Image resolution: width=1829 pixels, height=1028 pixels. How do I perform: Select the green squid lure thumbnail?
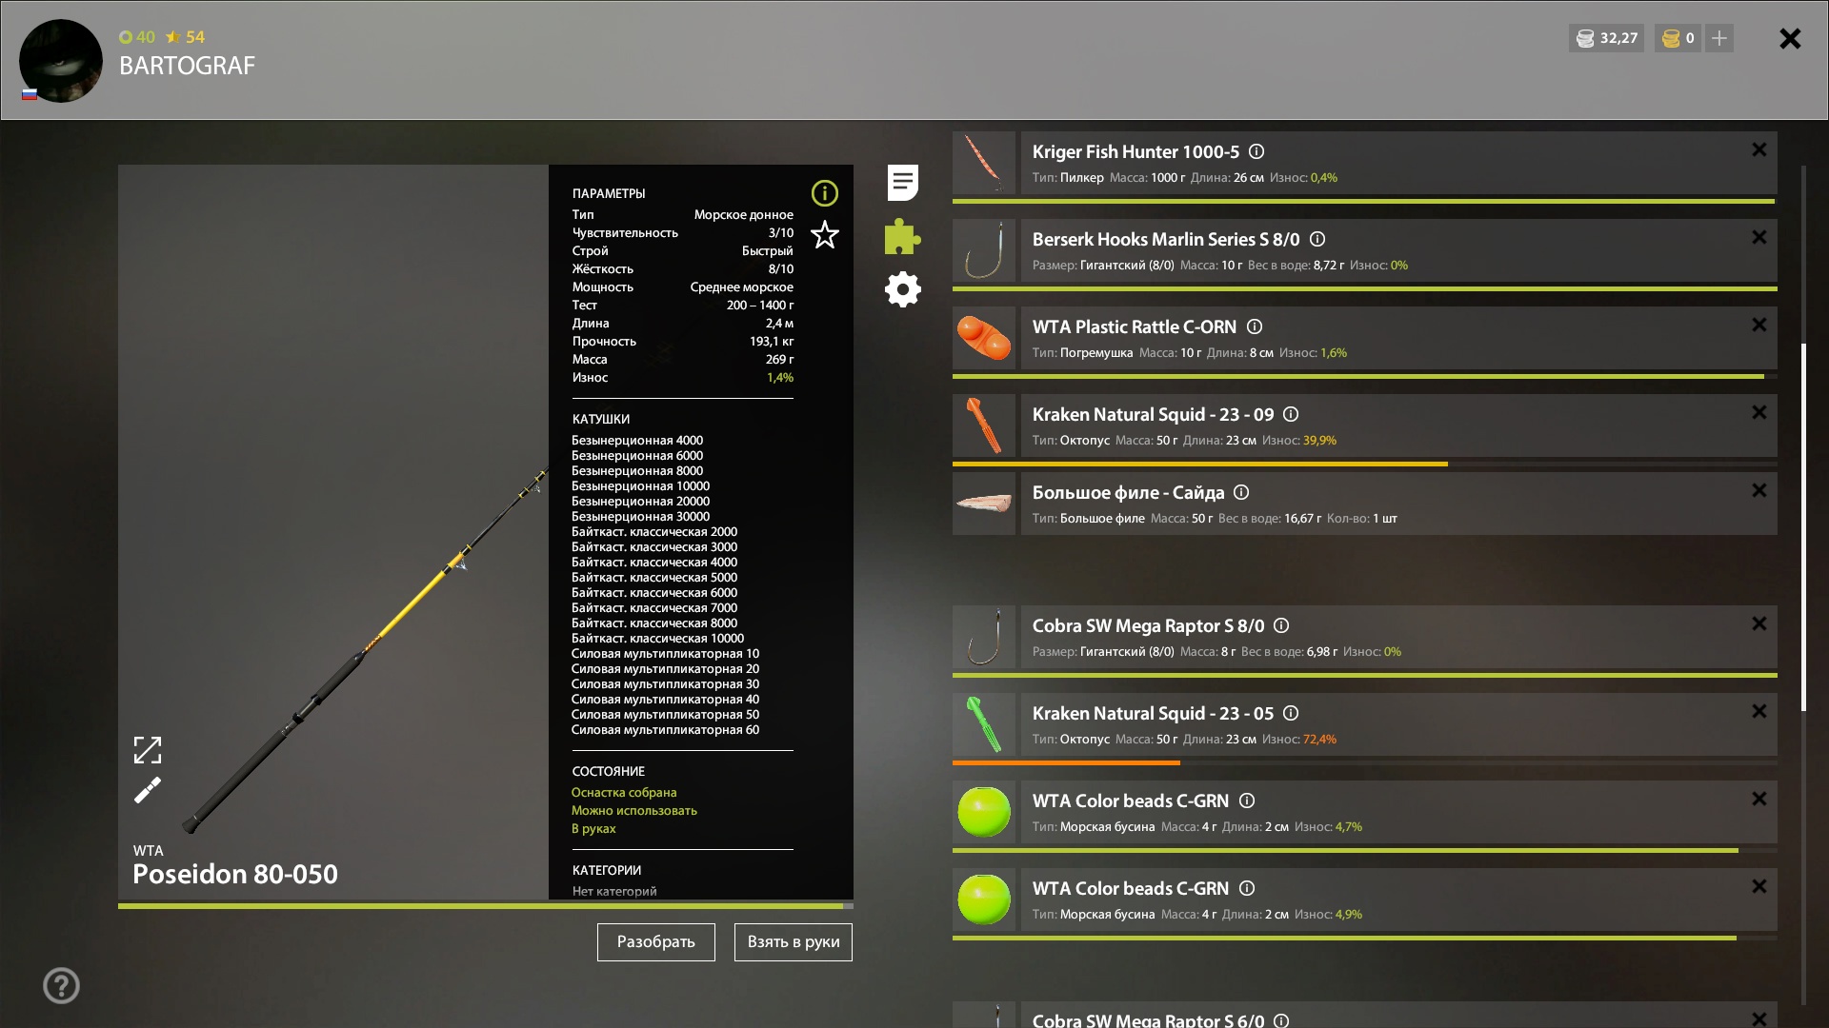click(x=984, y=724)
